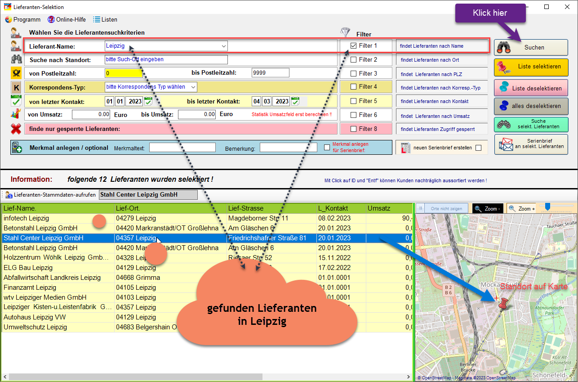
Task: Click the K icon beside Korrespondens-Typ
Action: click(x=16, y=87)
